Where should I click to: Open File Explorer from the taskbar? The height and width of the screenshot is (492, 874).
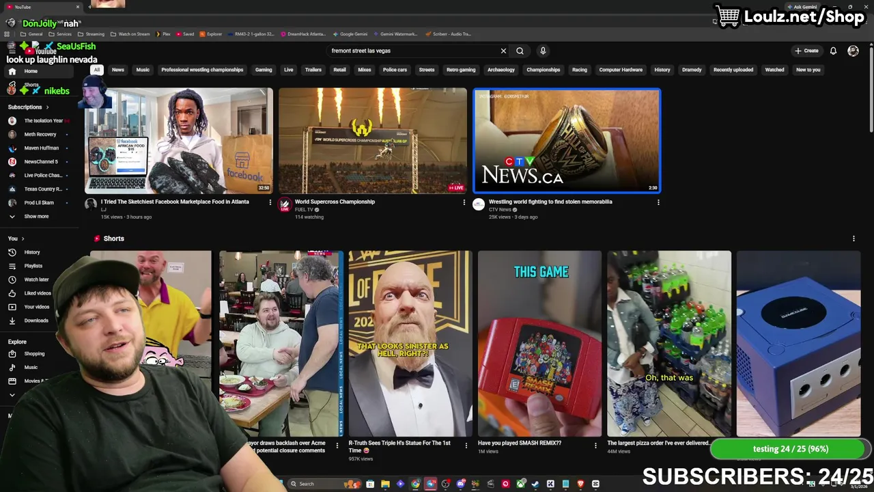[x=385, y=484]
